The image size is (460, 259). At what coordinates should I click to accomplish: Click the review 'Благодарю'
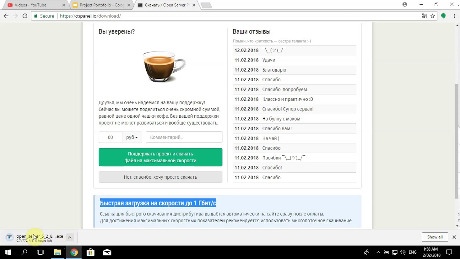(x=274, y=70)
